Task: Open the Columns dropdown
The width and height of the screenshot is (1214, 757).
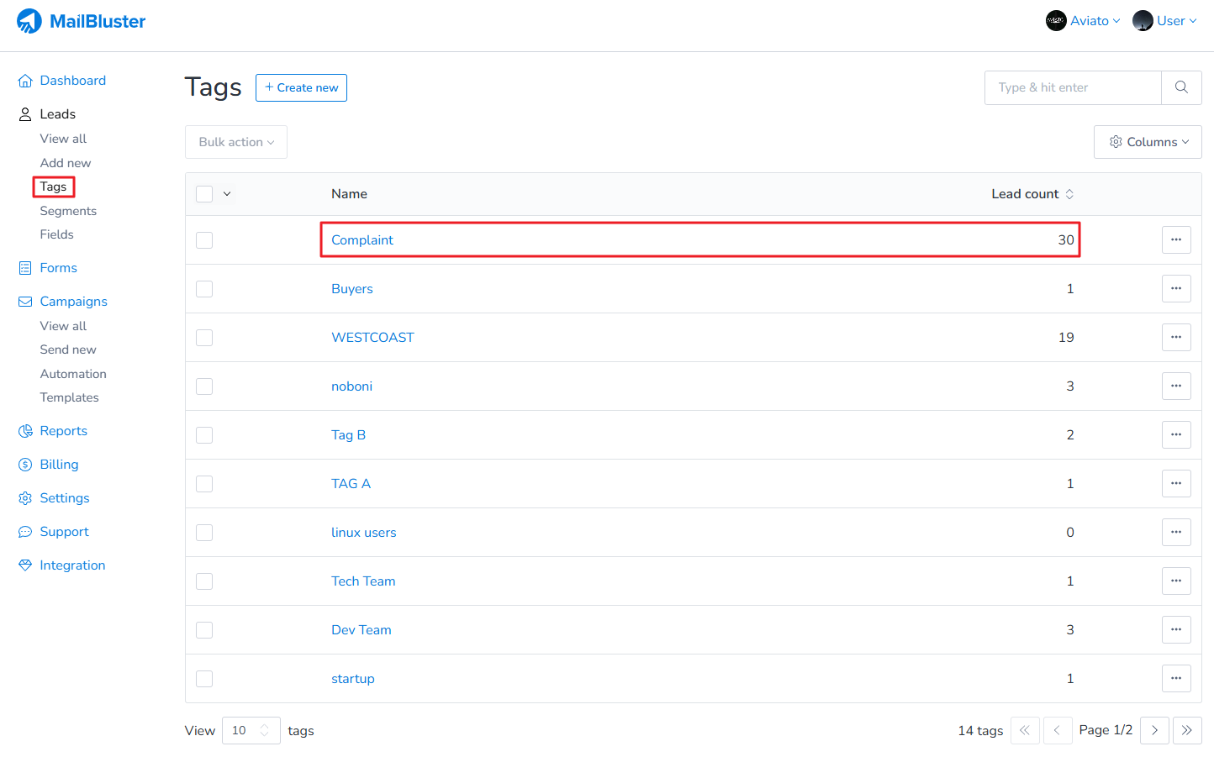Action: click(1148, 142)
